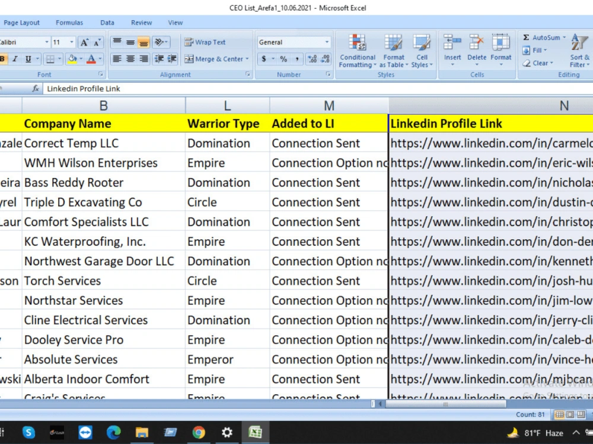The image size is (593, 444).
Task: Click the Insert Function fx button
Action: pos(36,88)
